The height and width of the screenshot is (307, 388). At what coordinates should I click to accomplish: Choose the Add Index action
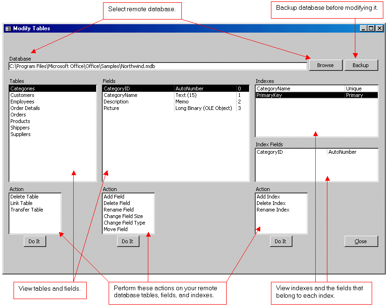pos(268,197)
